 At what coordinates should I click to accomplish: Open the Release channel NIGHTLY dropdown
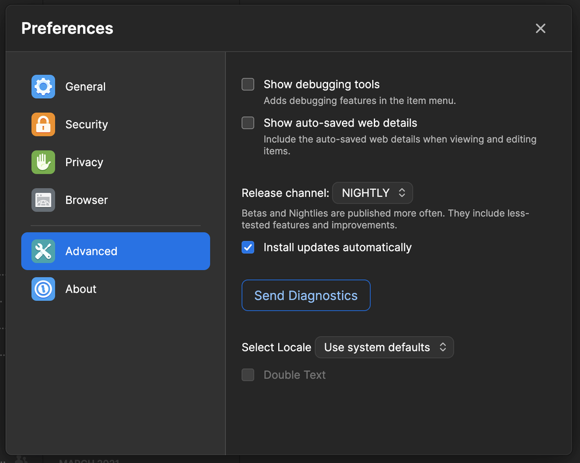372,193
